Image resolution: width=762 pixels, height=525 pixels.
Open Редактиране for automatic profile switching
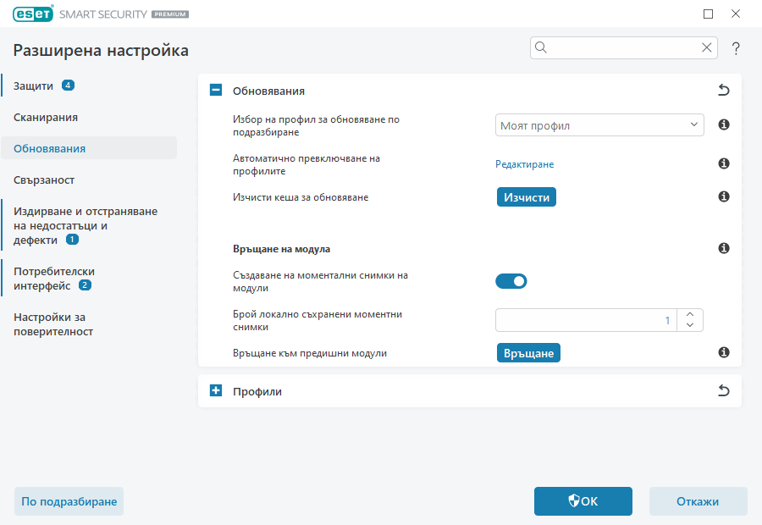[x=524, y=163]
